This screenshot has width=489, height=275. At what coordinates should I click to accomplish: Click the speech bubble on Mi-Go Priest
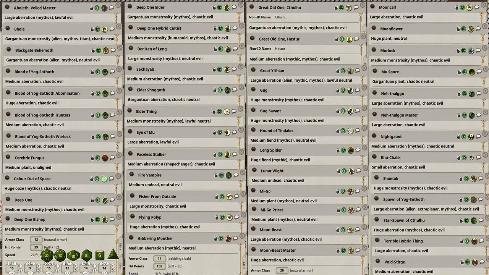[358, 210]
